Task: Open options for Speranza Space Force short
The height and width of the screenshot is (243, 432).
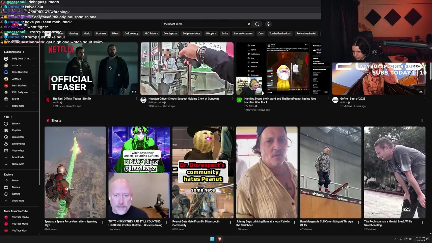Action: [103, 223]
